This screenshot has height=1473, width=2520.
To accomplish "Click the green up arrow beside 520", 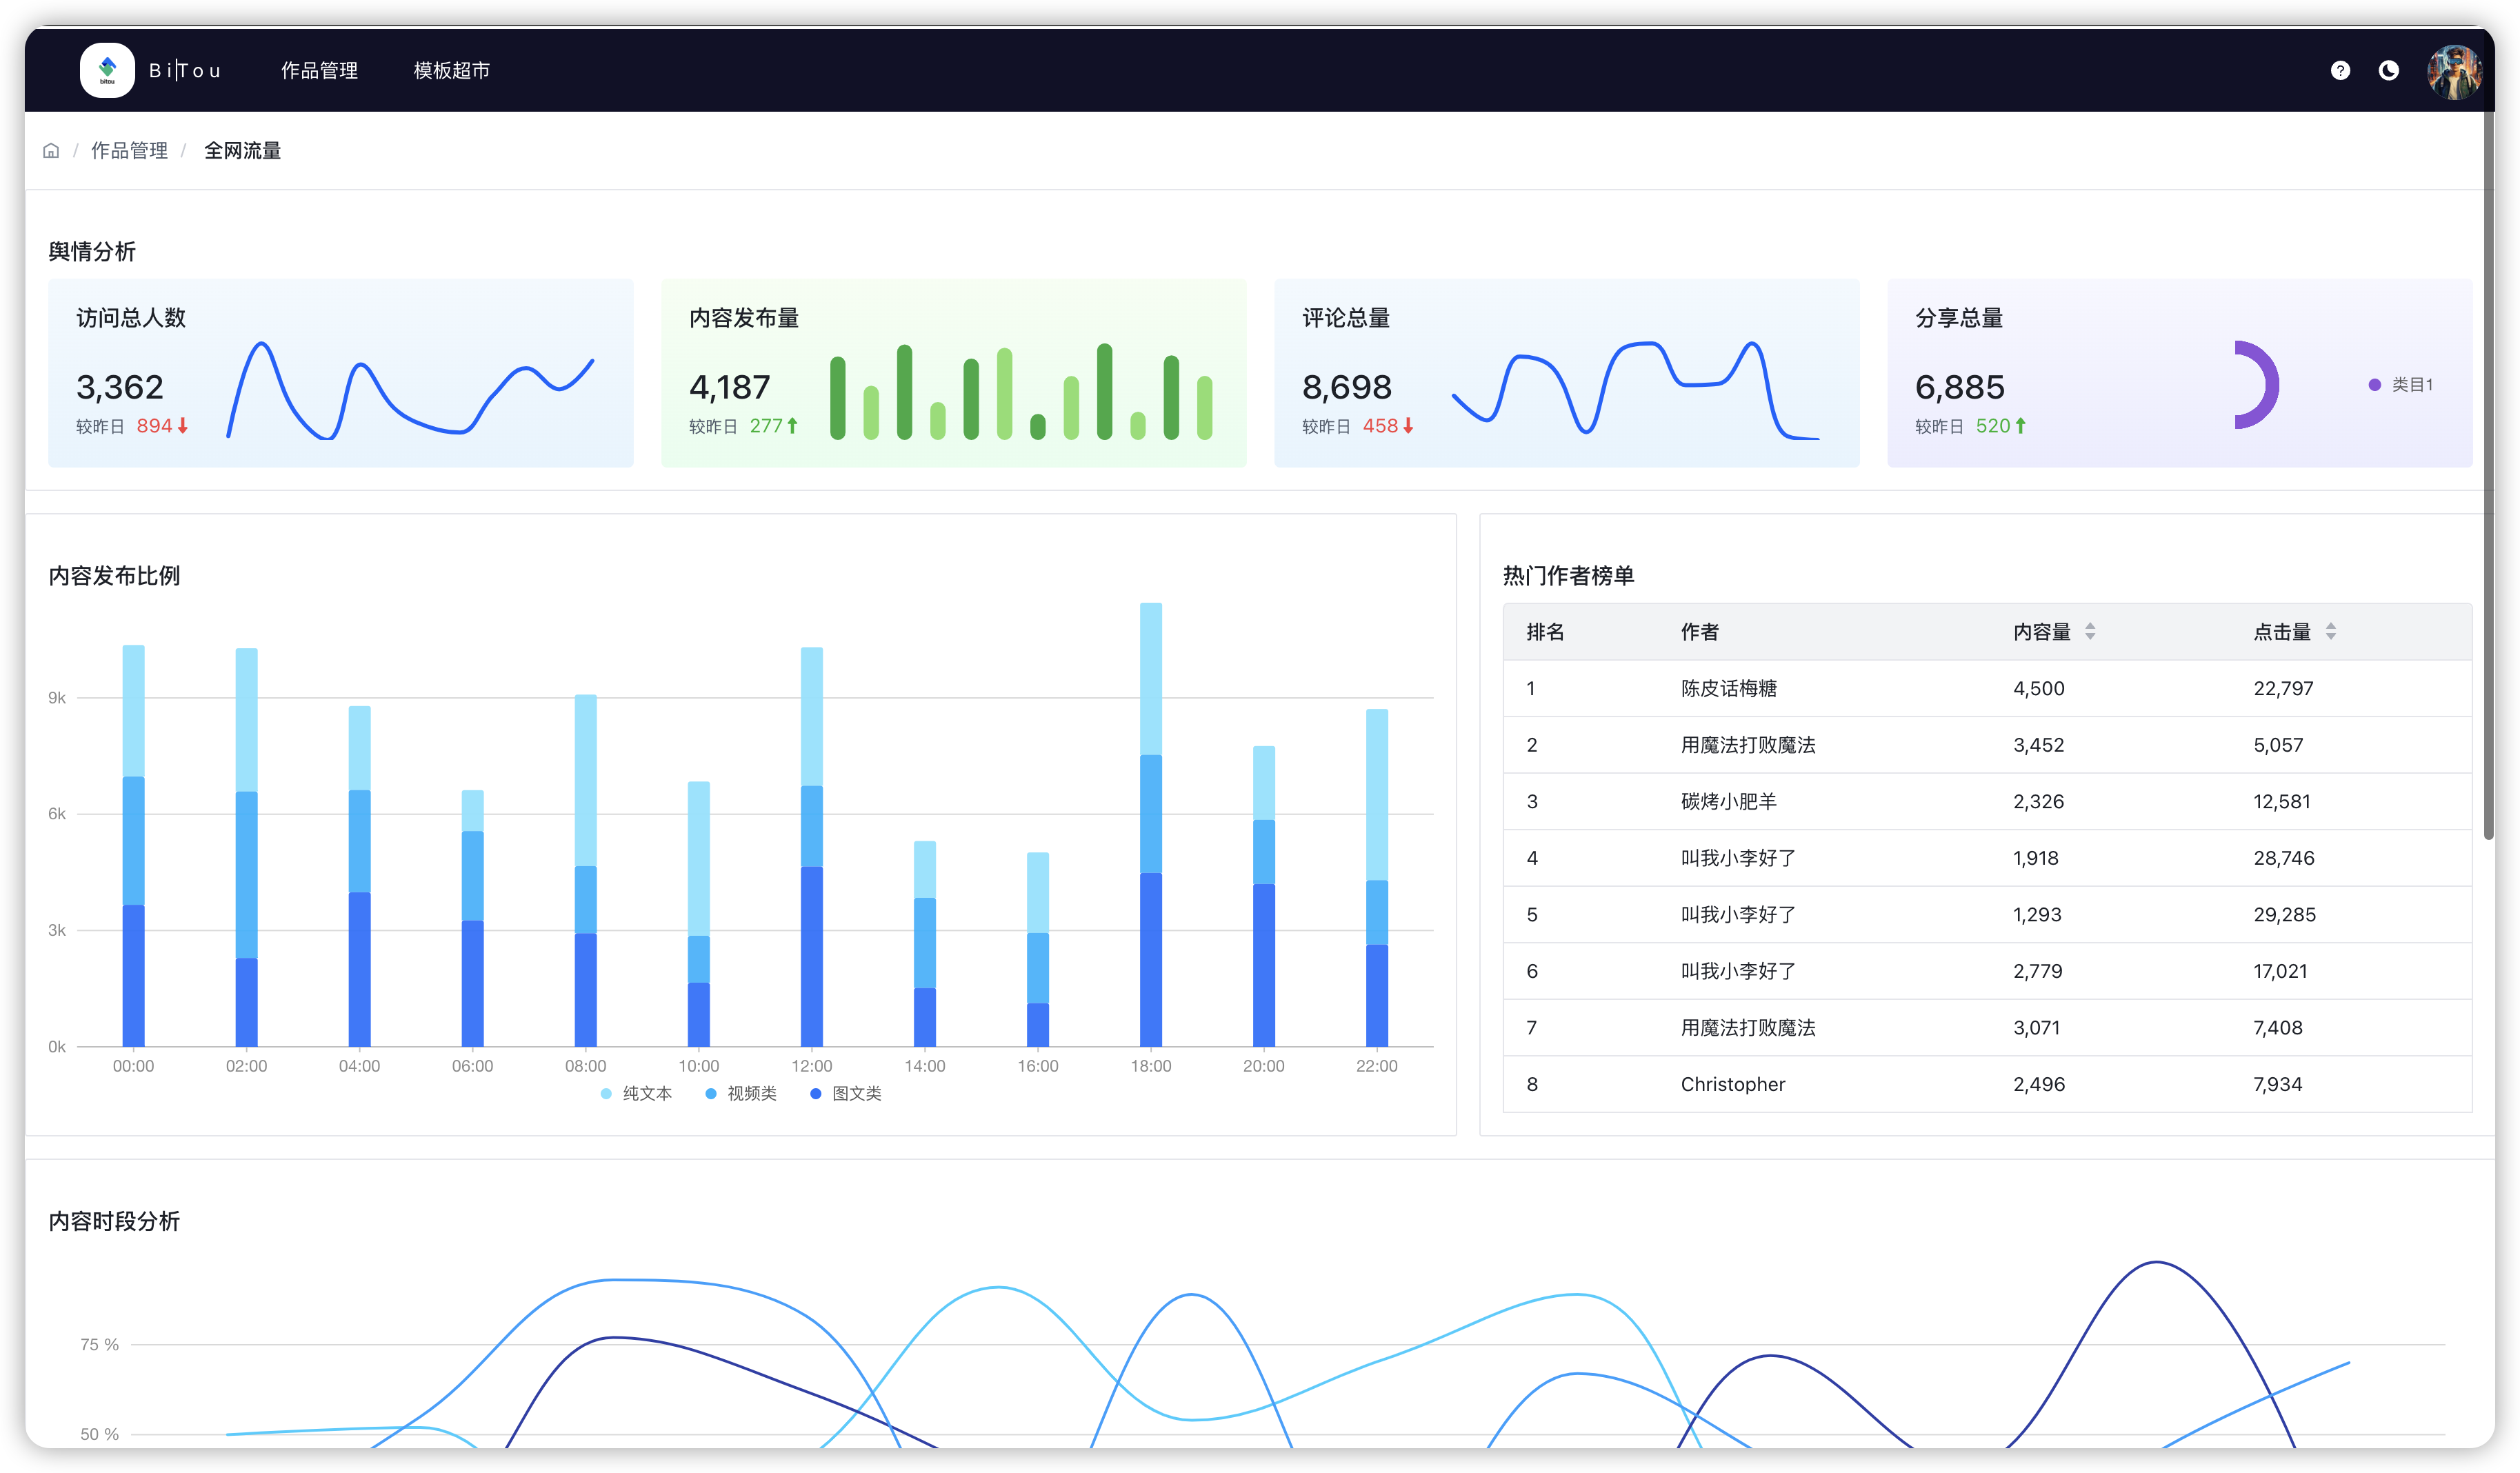I will coord(2020,426).
